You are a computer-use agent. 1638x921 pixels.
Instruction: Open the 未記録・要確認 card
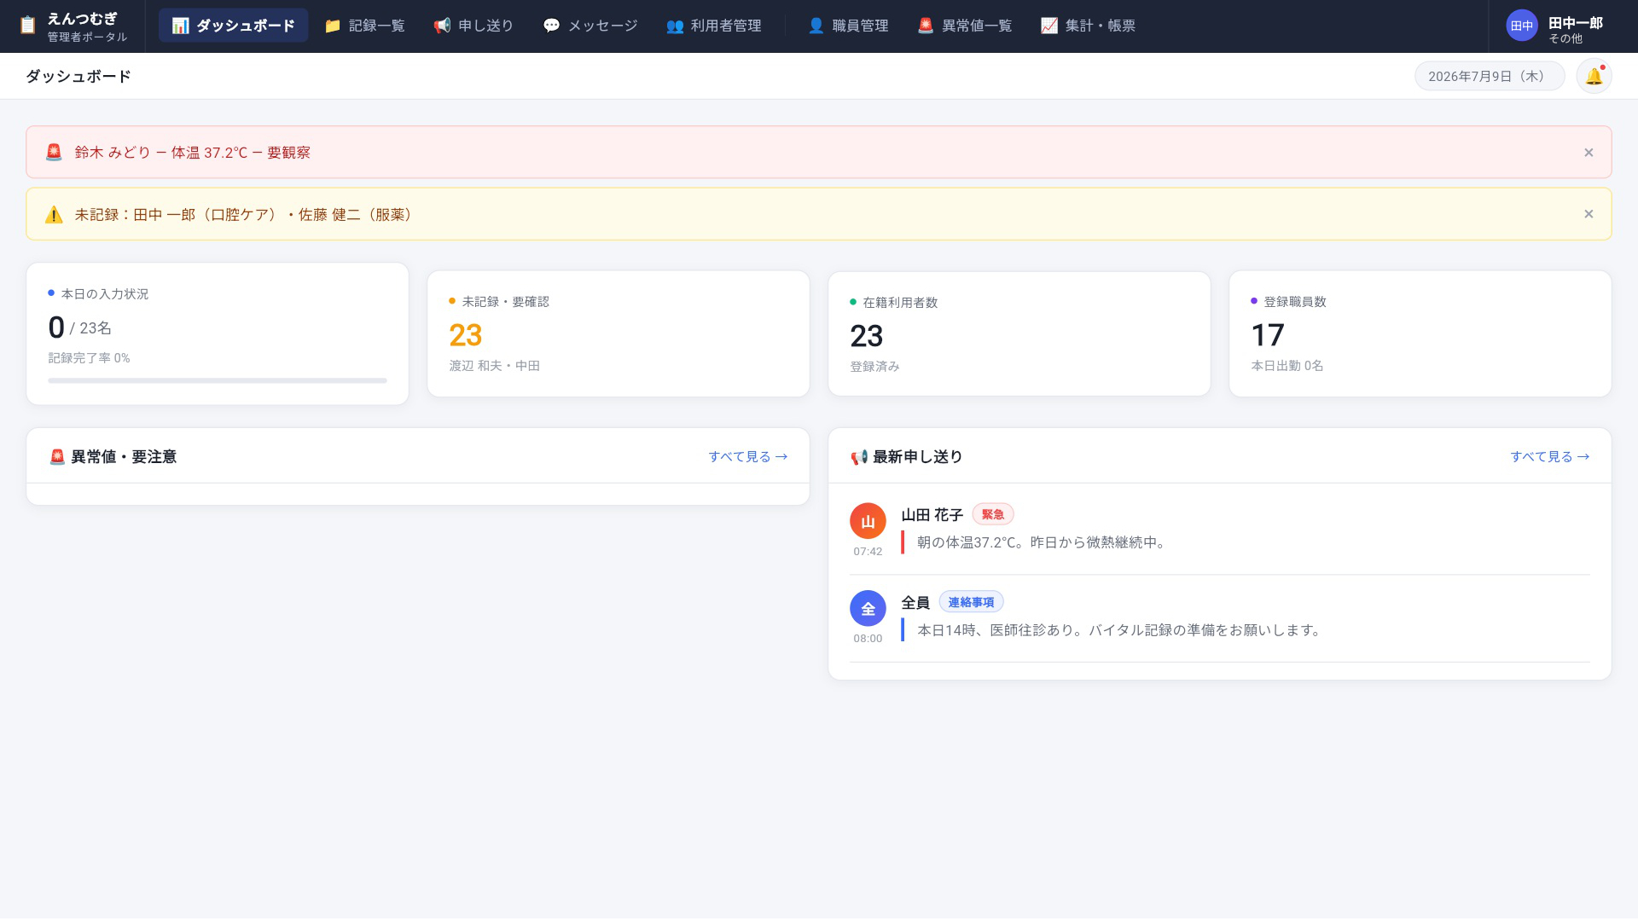click(619, 333)
